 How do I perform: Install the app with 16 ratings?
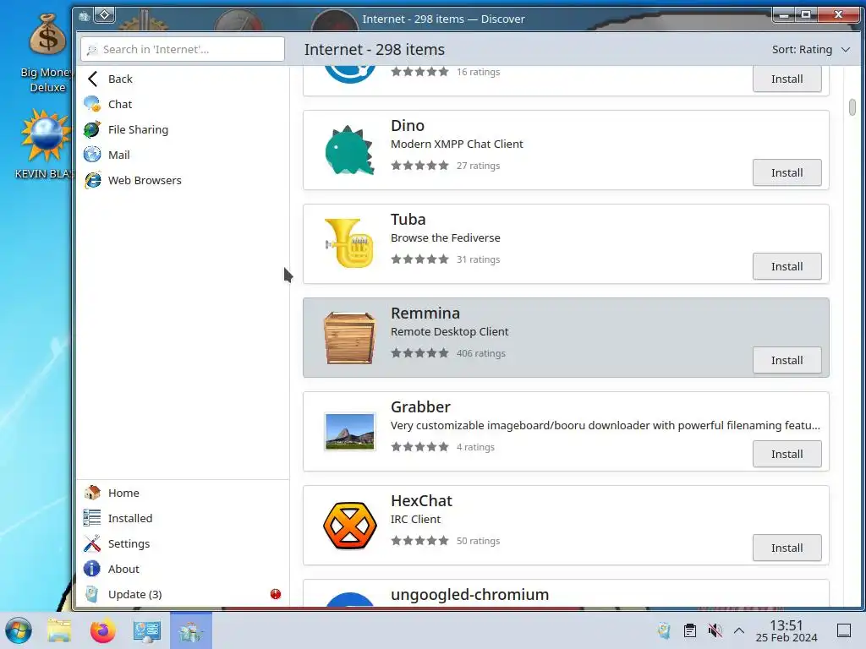pos(787,79)
